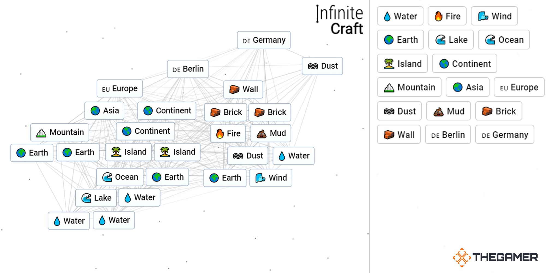Image resolution: width=546 pixels, height=273 pixels.
Task: Click the Fire emoji icon in the sidebar
Action: click(438, 16)
